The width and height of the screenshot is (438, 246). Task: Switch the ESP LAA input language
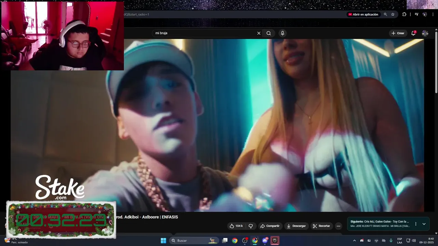pos(400,241)
